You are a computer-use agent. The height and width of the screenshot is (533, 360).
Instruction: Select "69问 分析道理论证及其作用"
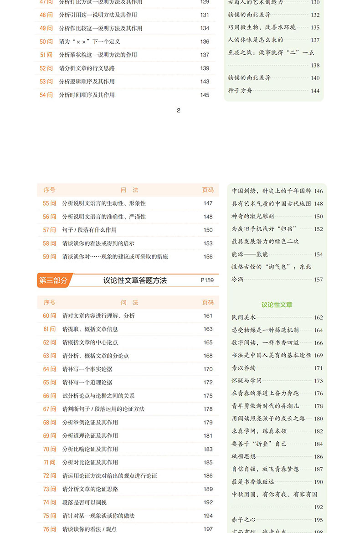click(128, 436)
